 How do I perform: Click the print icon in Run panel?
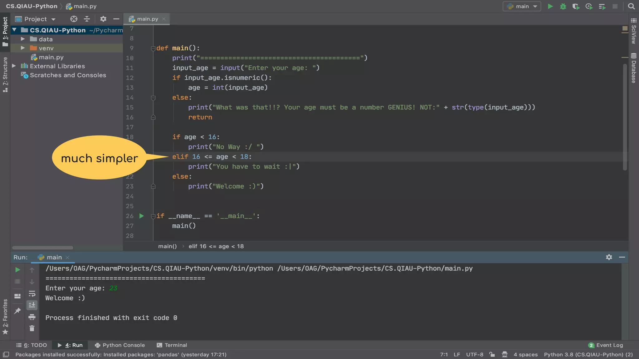click(32, 317)
